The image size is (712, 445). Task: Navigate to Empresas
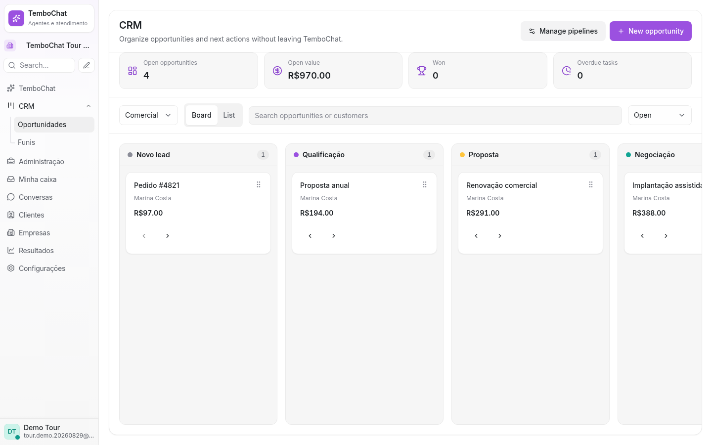pos(49,233)
